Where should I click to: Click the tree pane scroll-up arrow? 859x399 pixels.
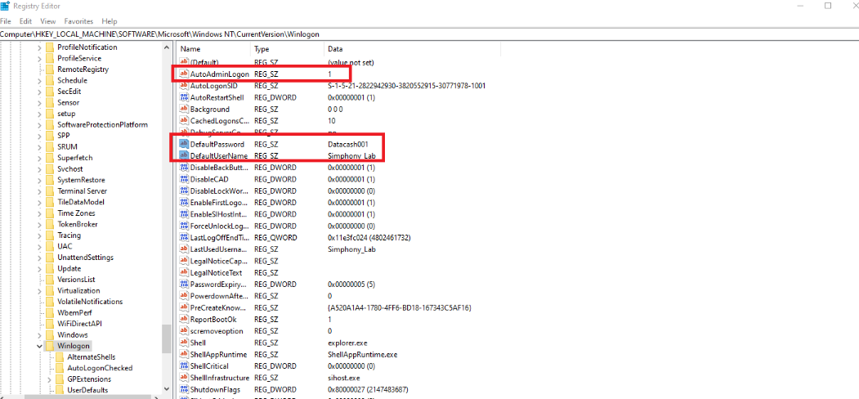pos(167,47)
